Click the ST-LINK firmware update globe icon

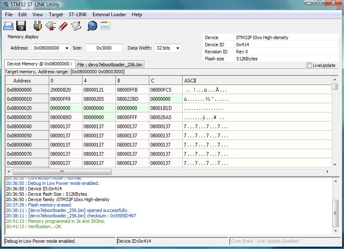pyautogui.click(x=93, y=26)
